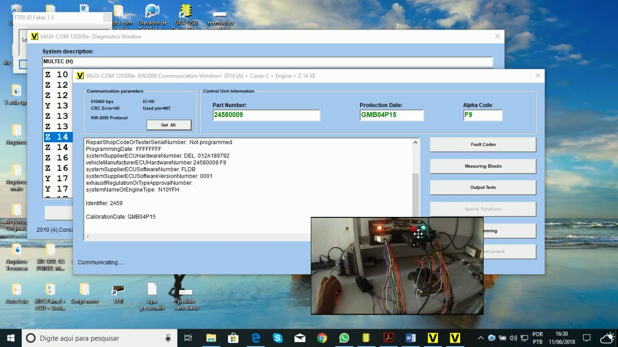This screenshot has width=618, height=347.
Task: Click the scroll-up arrow of the info text box
Action: pos(415,143)
